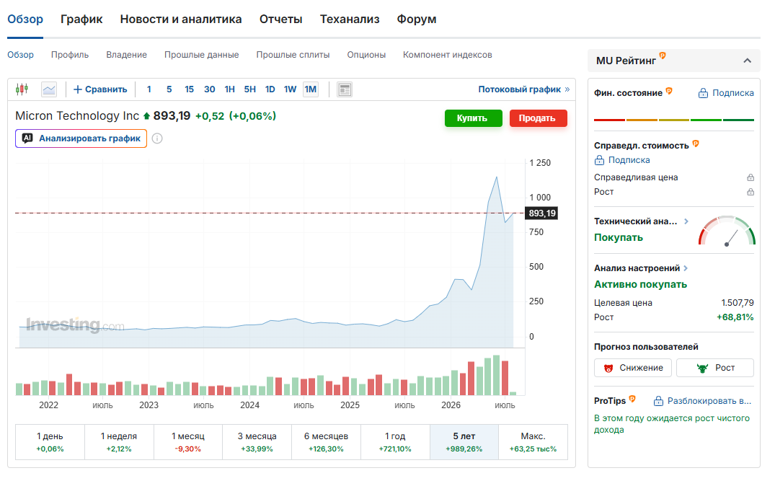Click Pro badge next to MU Рейтинг
This screenshot has width=775, height=481.
click(663, 56)
